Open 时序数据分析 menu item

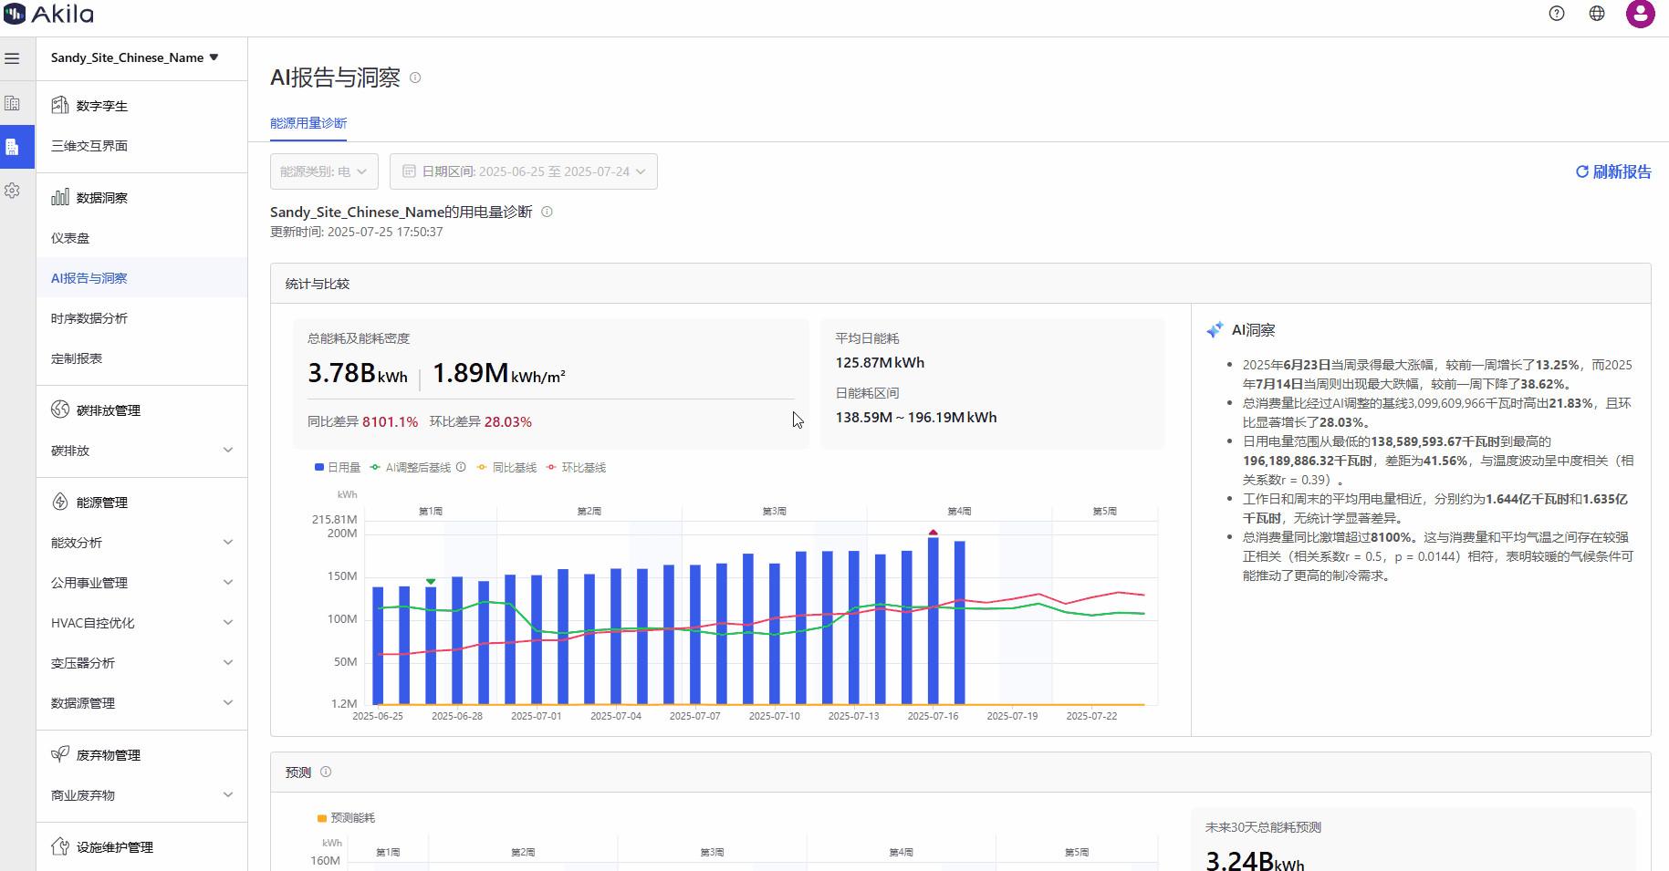point(141,318)
